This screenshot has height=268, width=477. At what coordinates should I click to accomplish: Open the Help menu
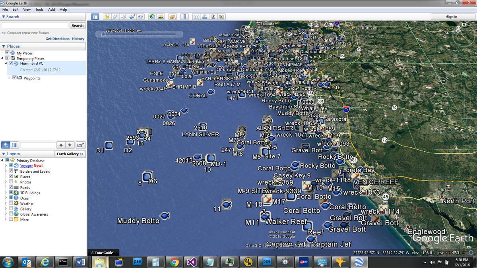click(x=63, y=10)
